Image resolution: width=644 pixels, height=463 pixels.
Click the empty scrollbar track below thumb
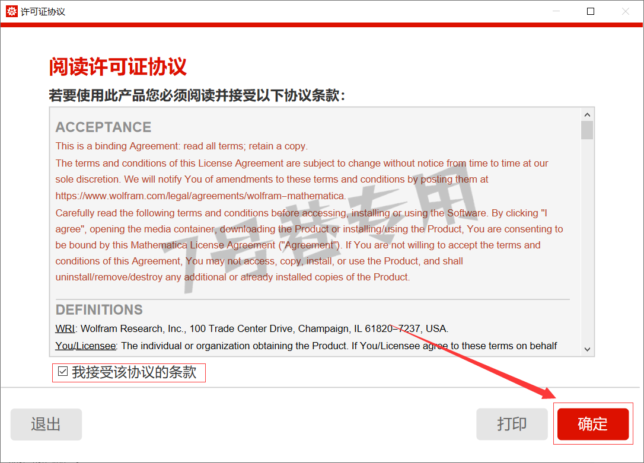pos(587,241)
